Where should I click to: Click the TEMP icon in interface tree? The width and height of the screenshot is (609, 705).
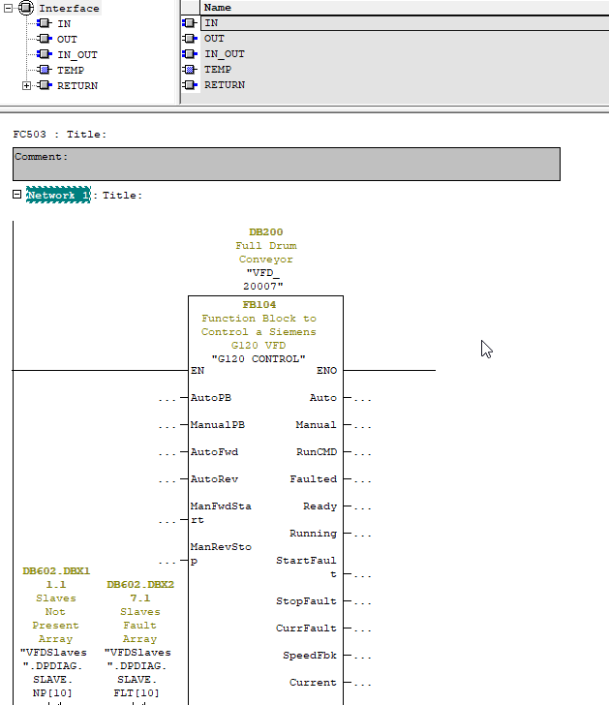tap(44, 70)
